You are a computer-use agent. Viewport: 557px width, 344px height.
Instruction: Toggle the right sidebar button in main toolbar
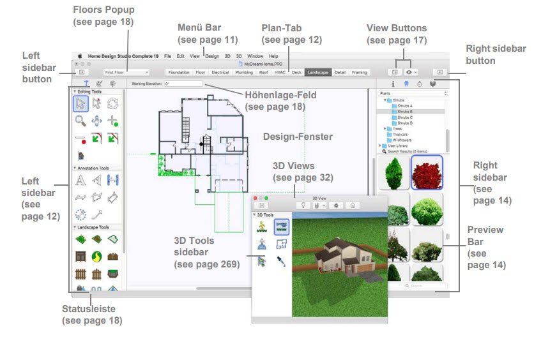[439, 72]
